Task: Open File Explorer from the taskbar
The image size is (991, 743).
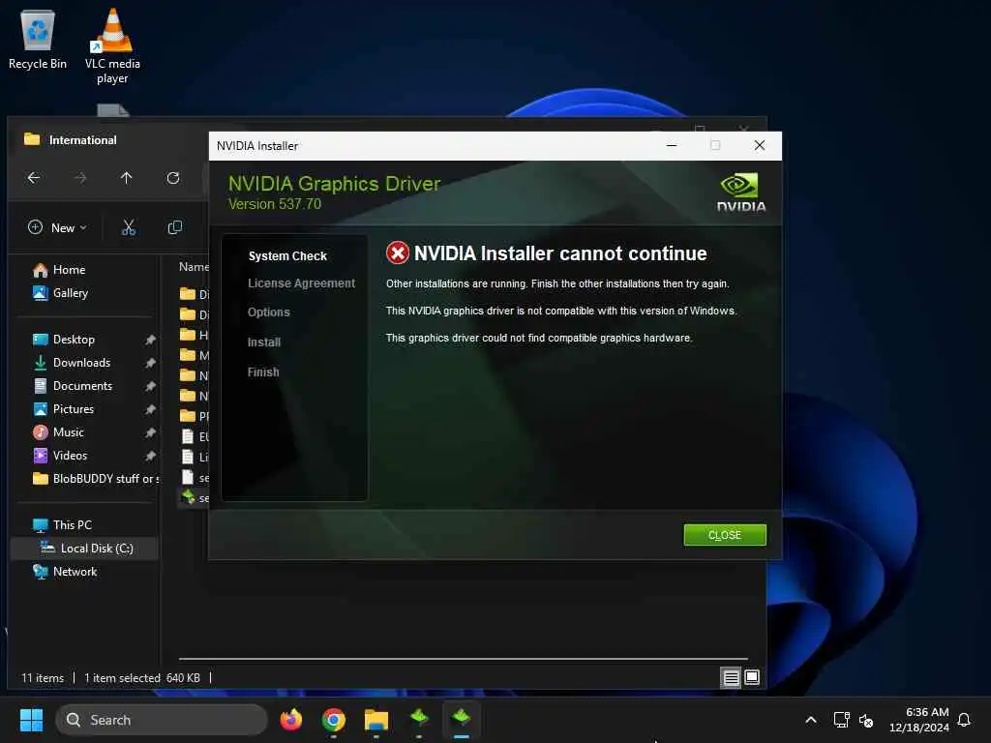Action: point(376,720)
